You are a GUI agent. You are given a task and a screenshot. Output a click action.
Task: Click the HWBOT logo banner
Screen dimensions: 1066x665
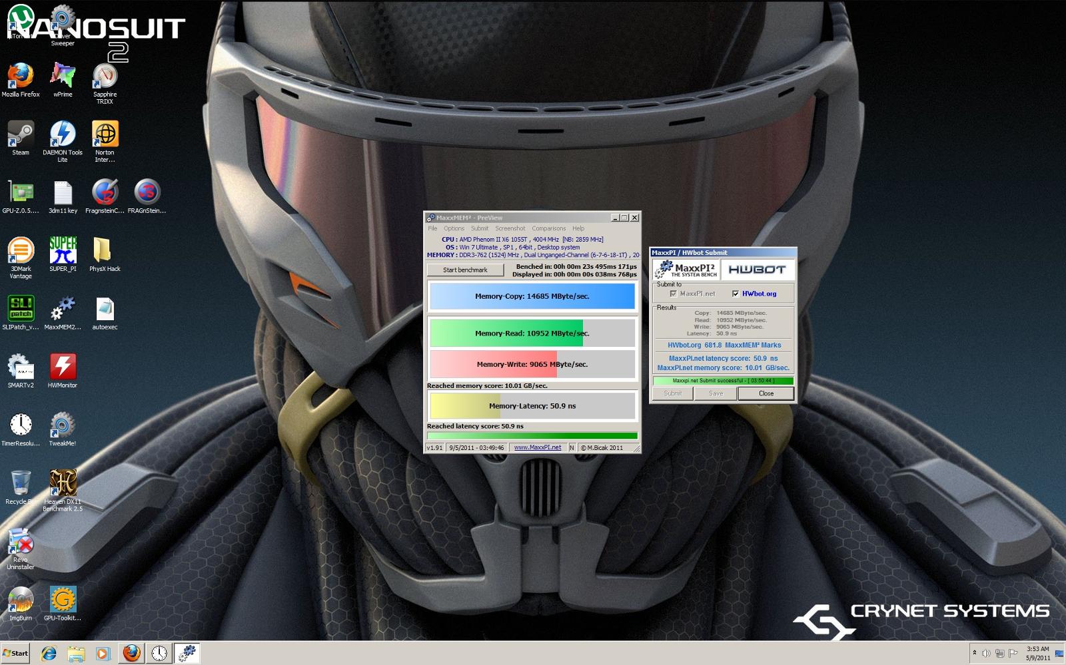point(757,270)
